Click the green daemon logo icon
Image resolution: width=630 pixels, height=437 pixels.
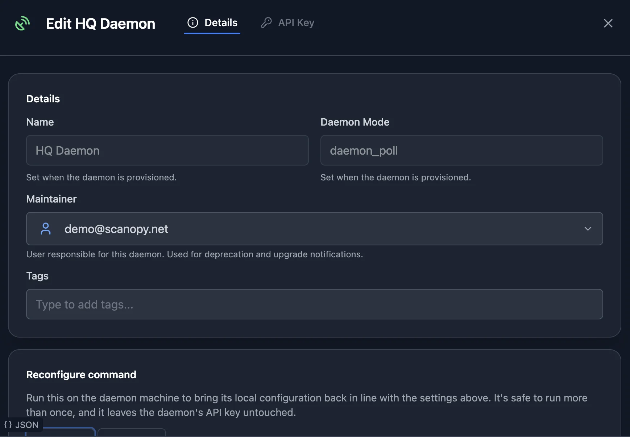pos(22,24)
